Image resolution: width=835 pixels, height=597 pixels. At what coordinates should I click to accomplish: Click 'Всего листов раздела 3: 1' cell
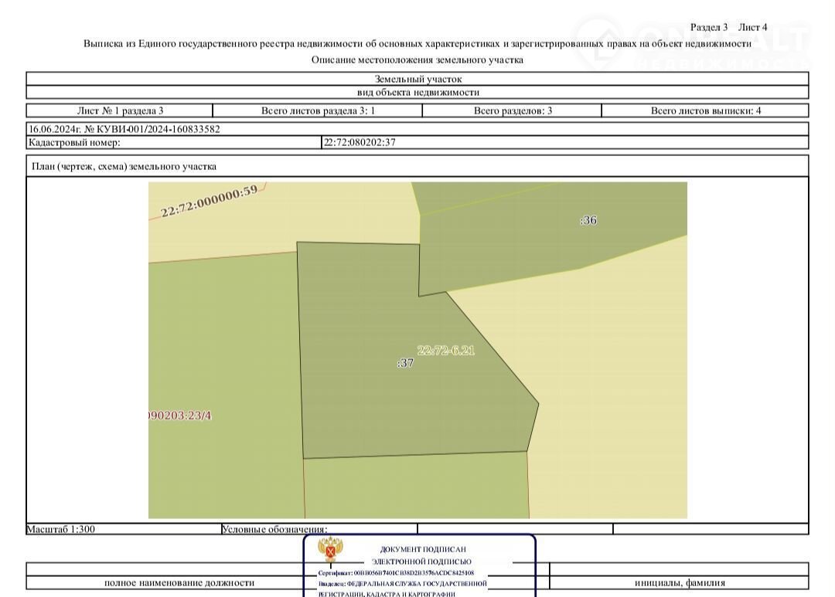(318, 110)
